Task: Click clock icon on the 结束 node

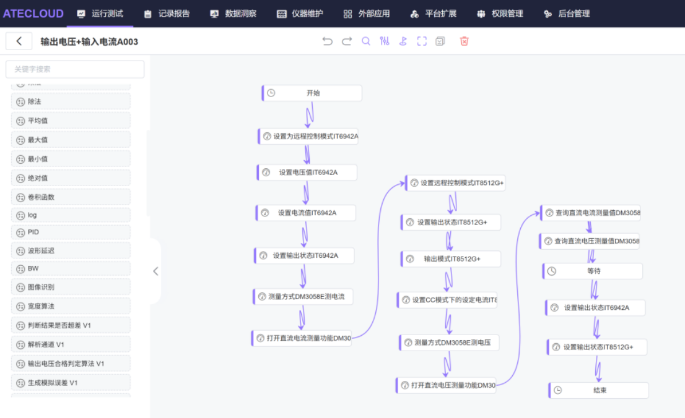Action: [558, 390]
